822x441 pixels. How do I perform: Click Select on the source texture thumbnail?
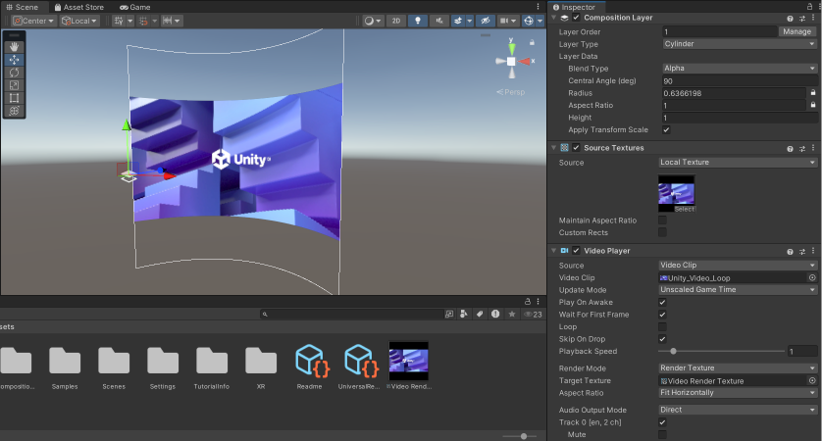(684, 209)
